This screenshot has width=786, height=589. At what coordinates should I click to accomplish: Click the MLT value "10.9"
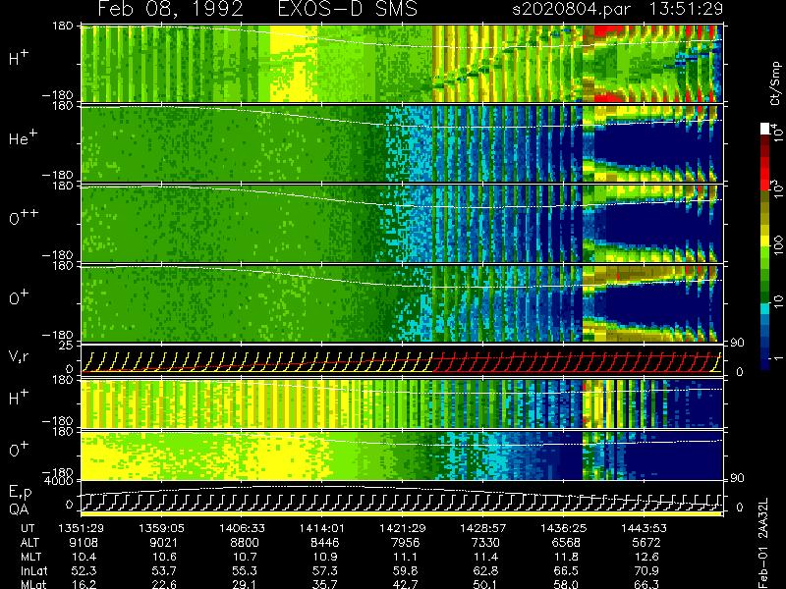tap(325, 557)
